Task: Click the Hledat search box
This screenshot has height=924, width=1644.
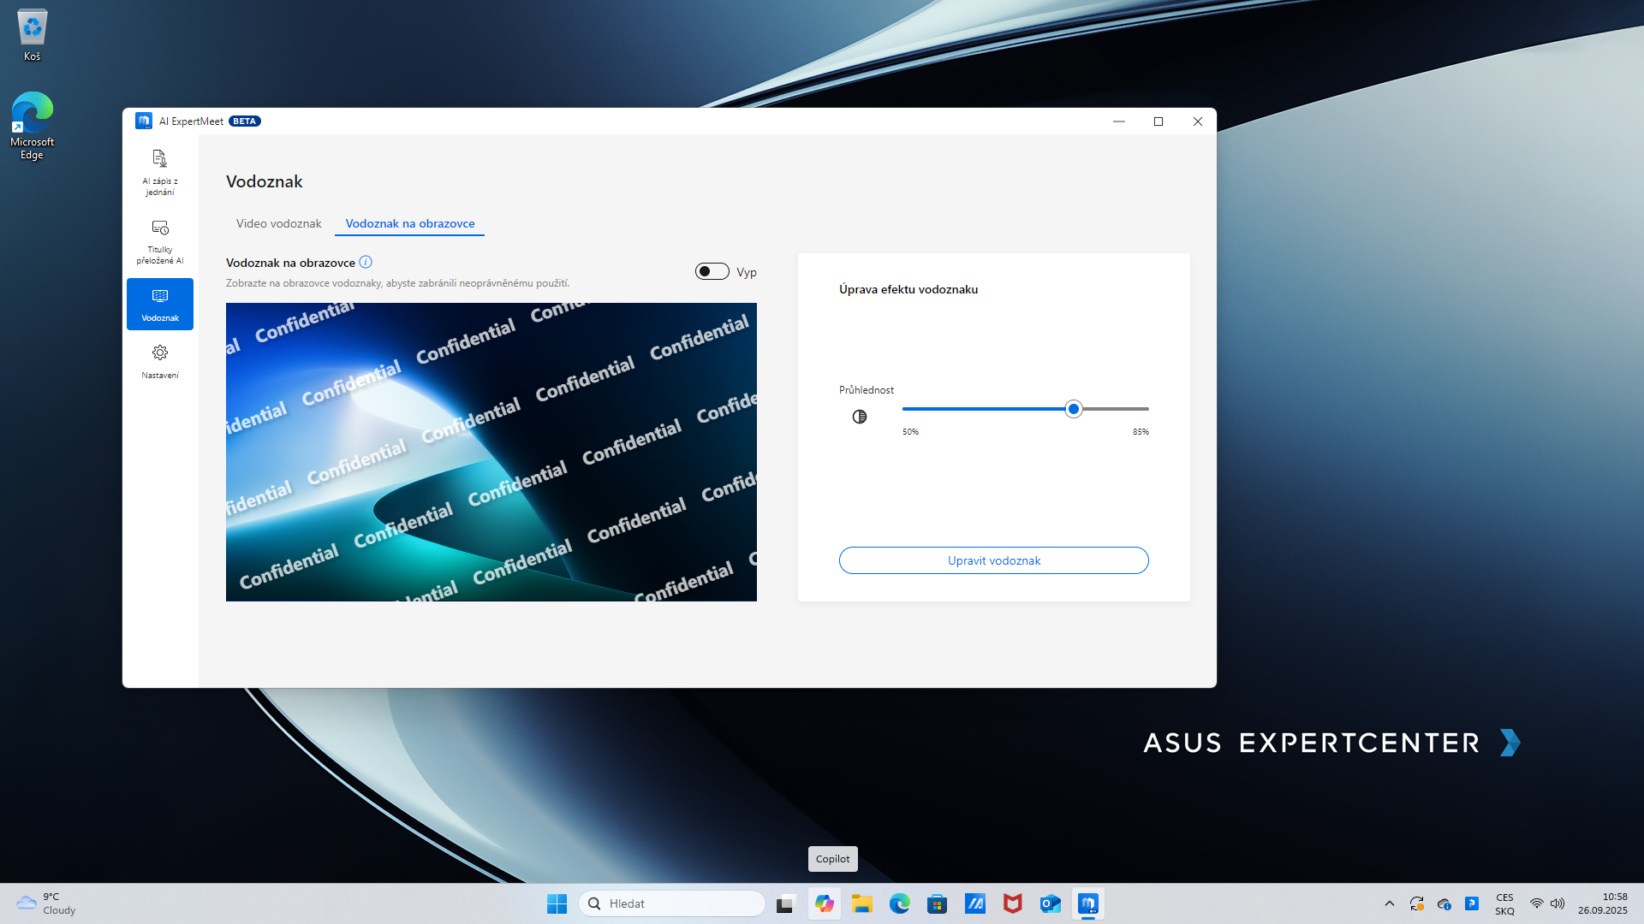Action: pyautogui.click(x=672, y=903)
